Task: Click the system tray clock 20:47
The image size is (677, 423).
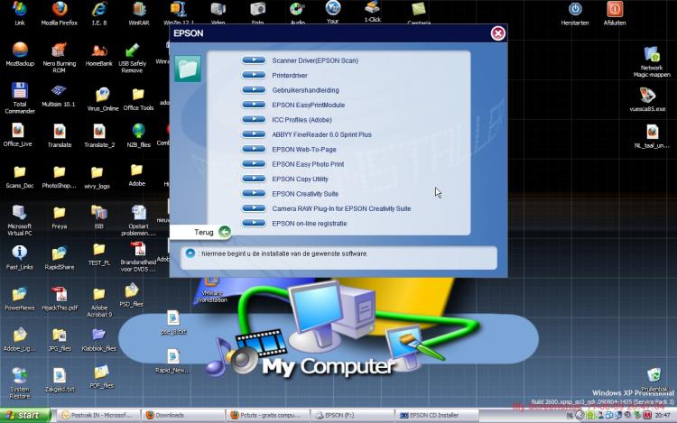Action: click(663, 415)
